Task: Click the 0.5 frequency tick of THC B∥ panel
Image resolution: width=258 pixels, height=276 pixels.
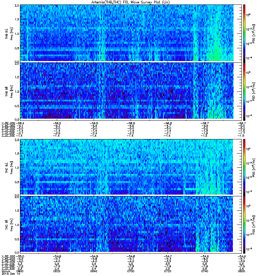Action: pos(17,239)
